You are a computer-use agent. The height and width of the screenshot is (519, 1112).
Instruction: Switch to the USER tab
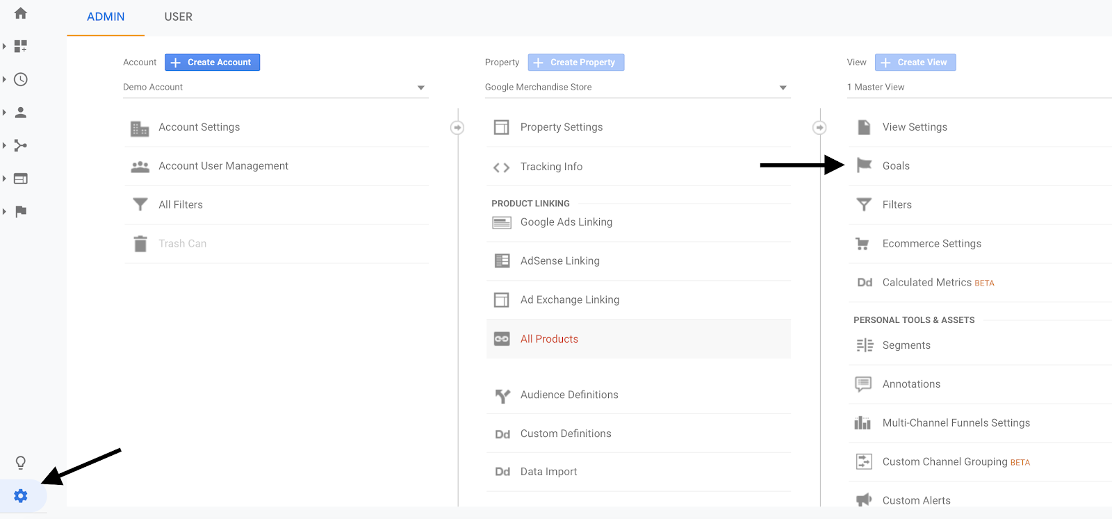click(x=178, y=17)
